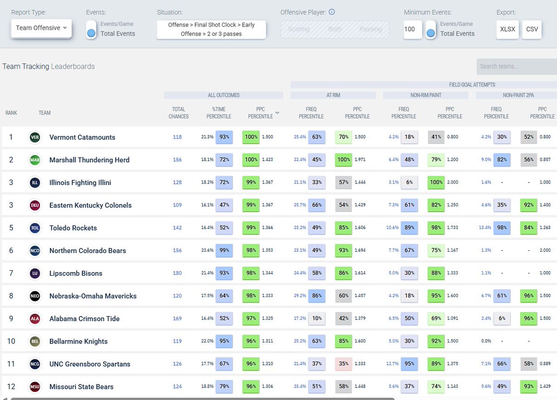
Task: Select the Scoring offensive player option
Action: pos(298,29)
